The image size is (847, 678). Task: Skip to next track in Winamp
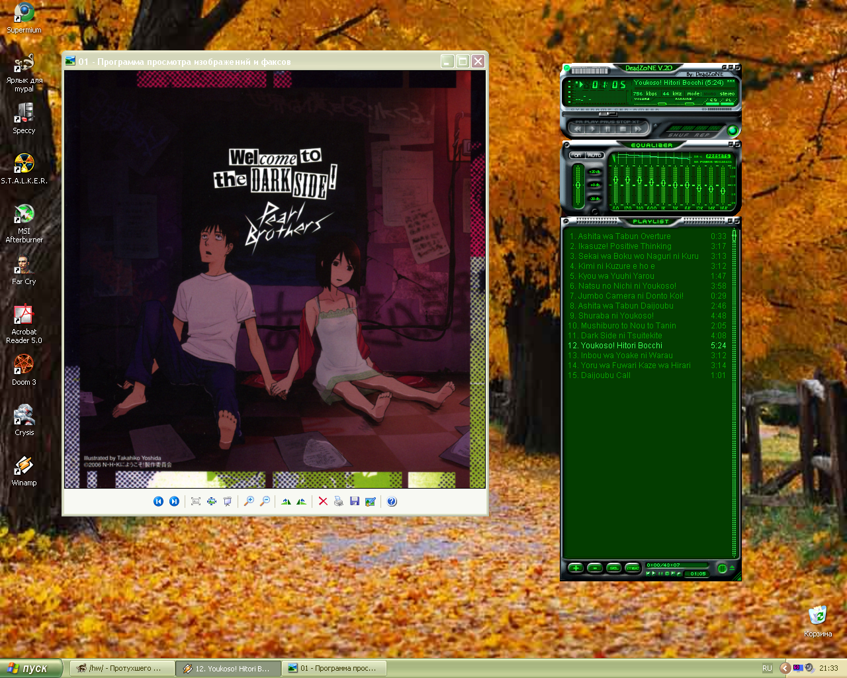pos(637,129)
